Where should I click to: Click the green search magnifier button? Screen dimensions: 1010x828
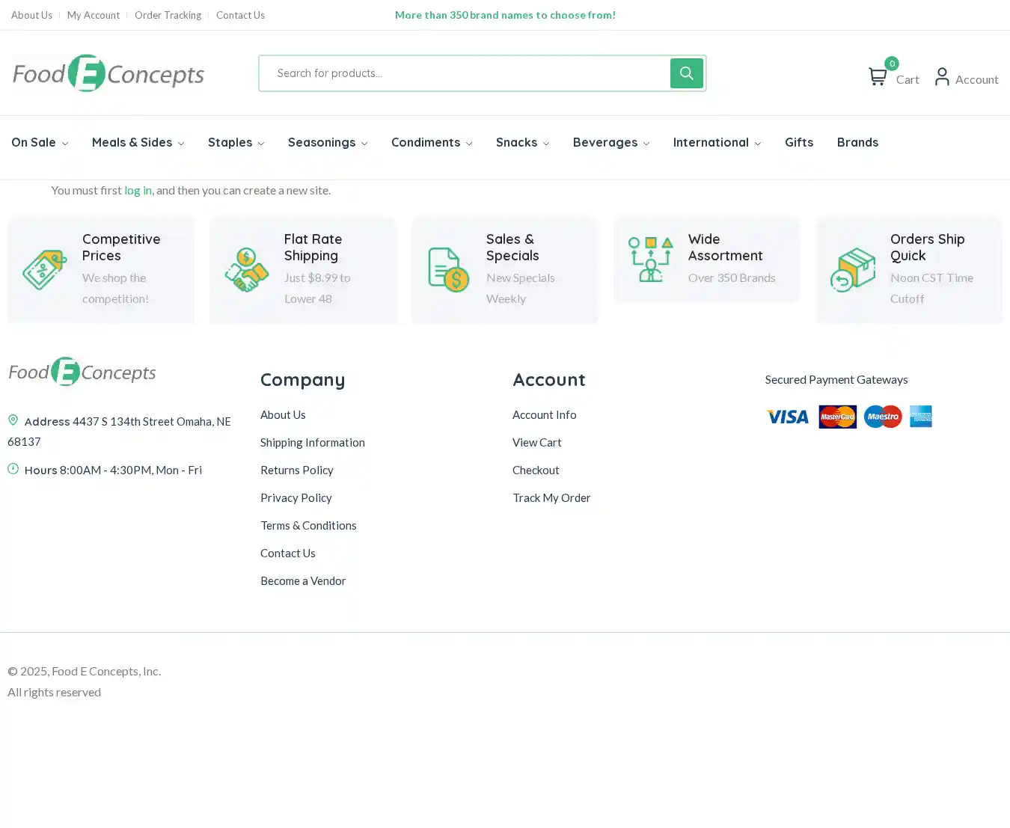pos(686,73)
